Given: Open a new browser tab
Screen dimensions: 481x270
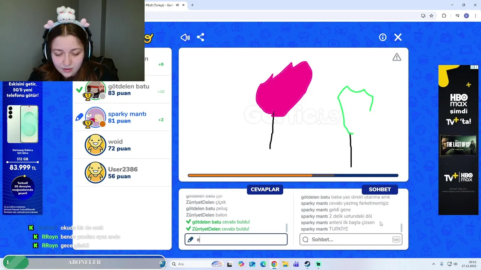Looking at the screenshot, I should click(x=192, y=5).
